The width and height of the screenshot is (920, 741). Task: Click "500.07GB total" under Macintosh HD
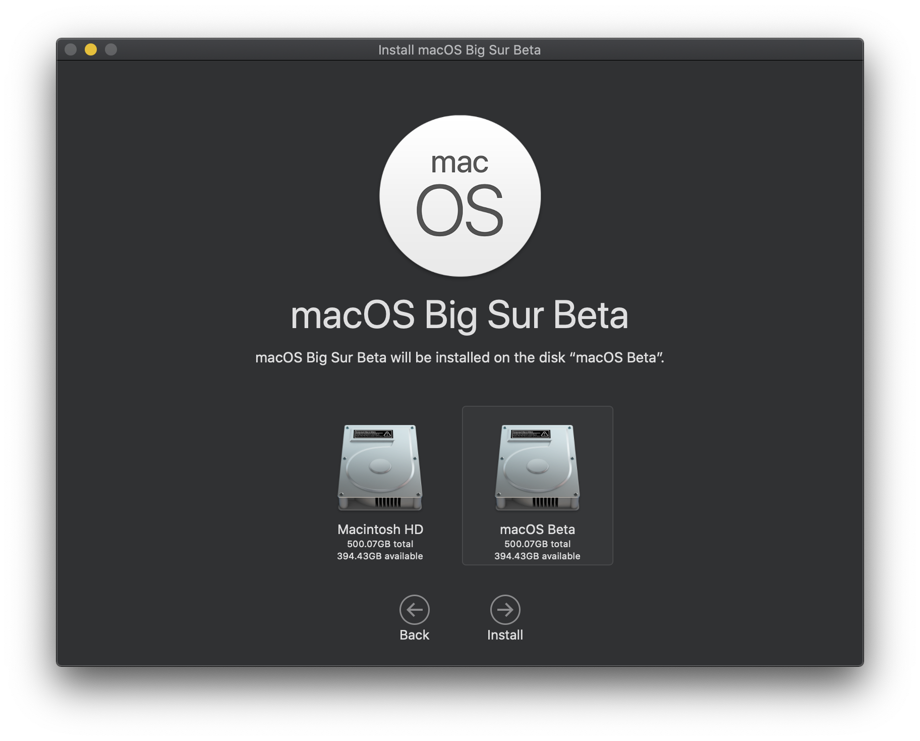click(x=380, y=544)
